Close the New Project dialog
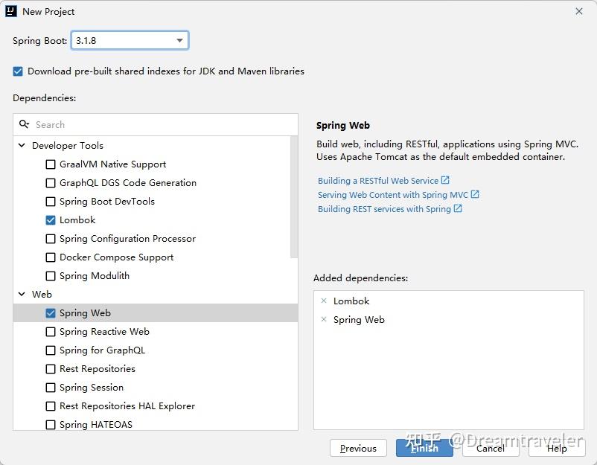Screen dimensions: 597x465 579,11
